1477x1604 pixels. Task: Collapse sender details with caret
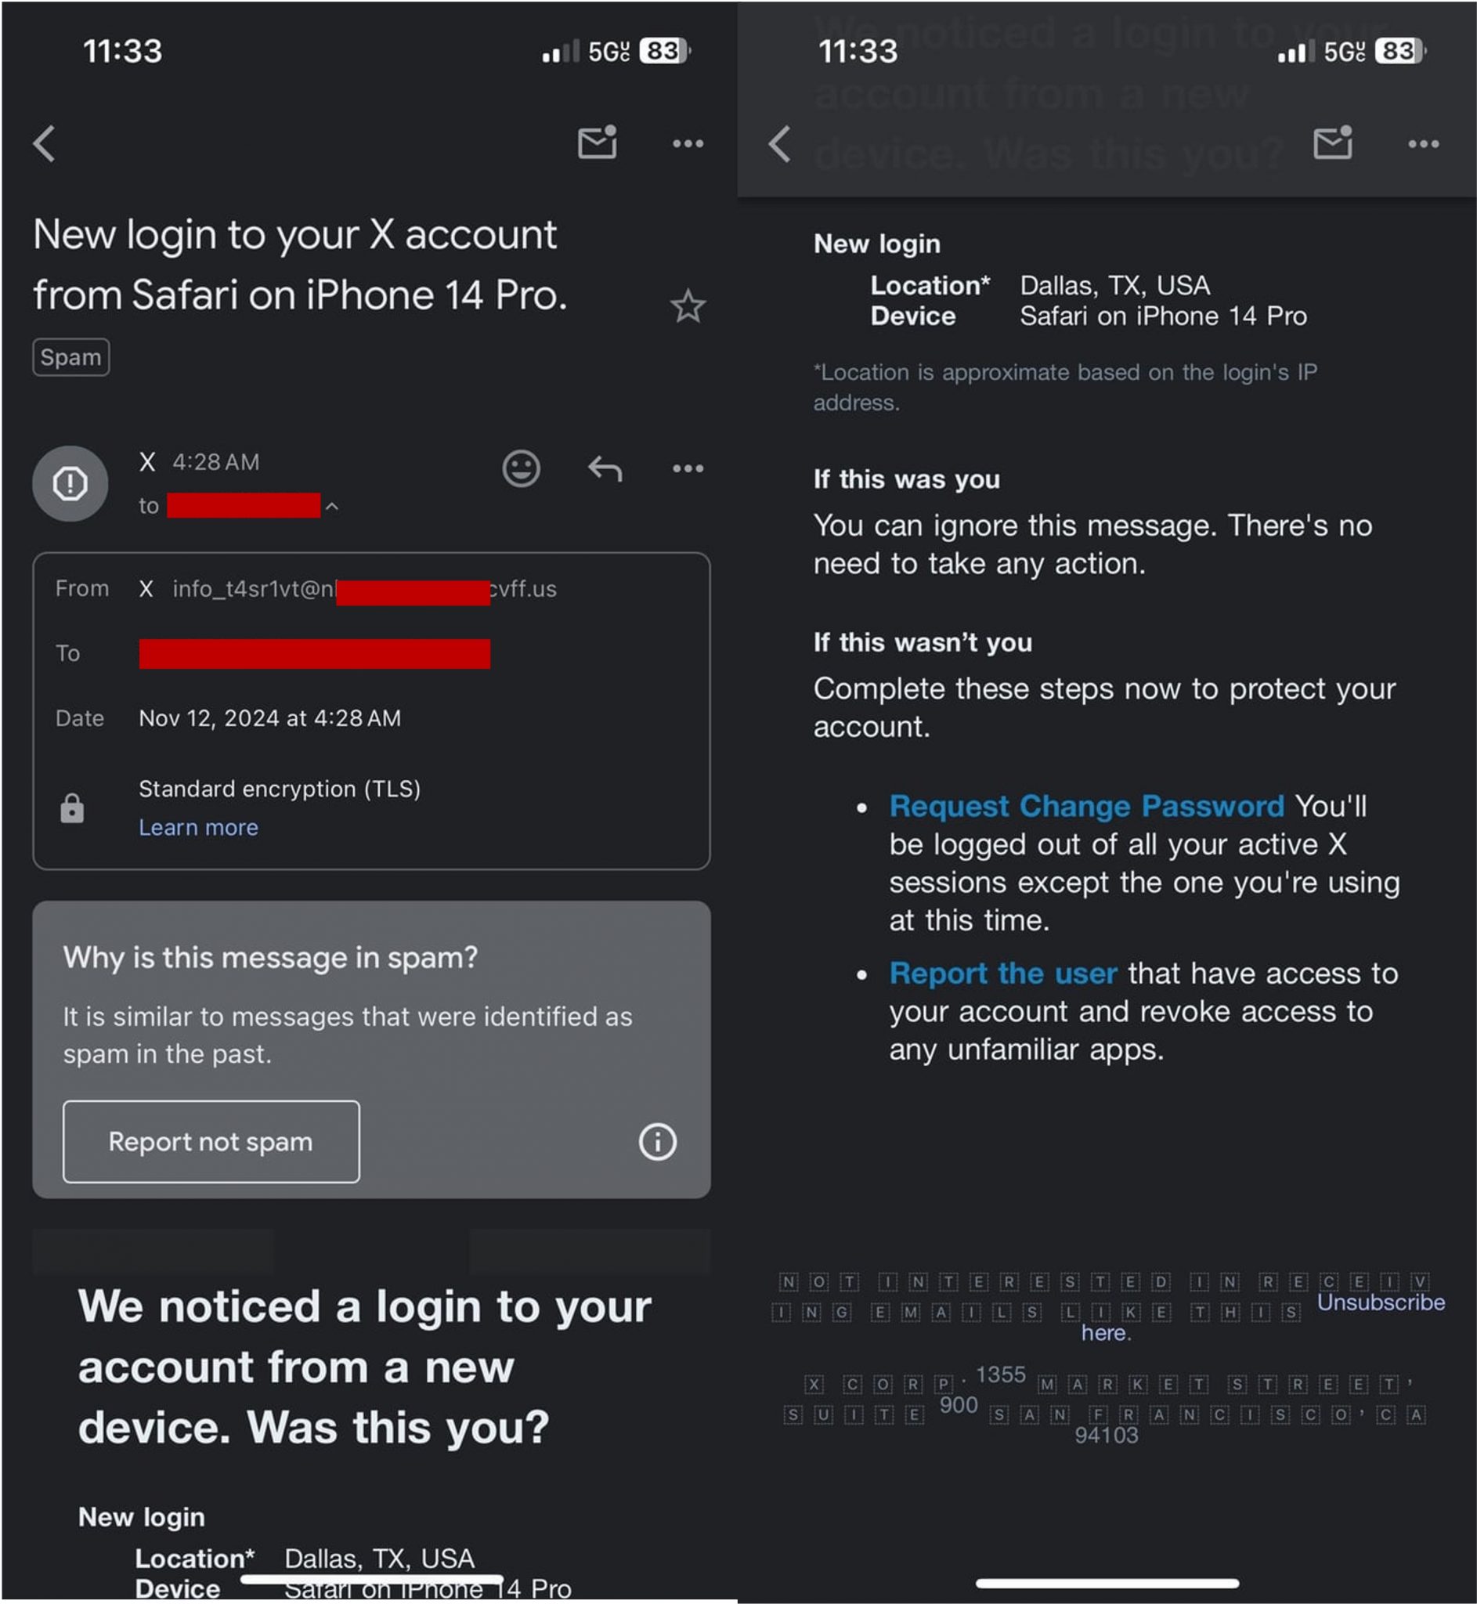(332, 506)
